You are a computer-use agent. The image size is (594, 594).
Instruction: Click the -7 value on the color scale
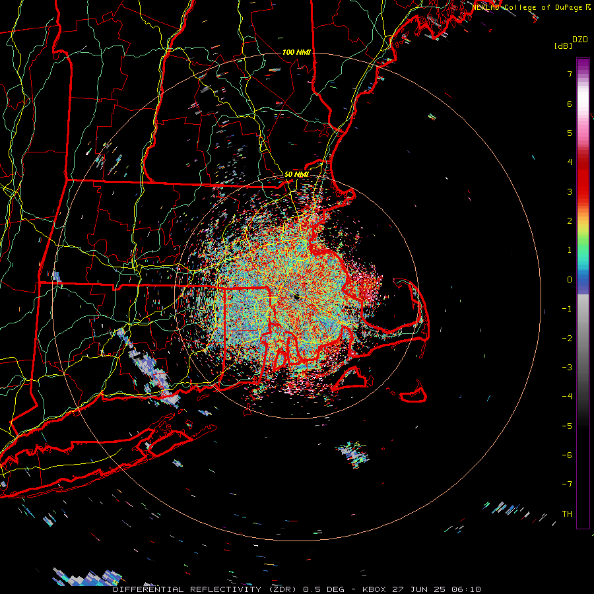coord(567,484)
